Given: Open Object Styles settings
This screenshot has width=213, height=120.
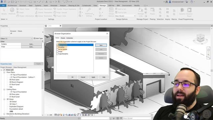Looking at the screenshot, I should coord(23,9).
